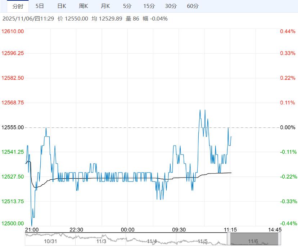Click the black average price line end
The height and width of the screenshot is (247, 298).
pyautogui.click(x=231, y=173)
